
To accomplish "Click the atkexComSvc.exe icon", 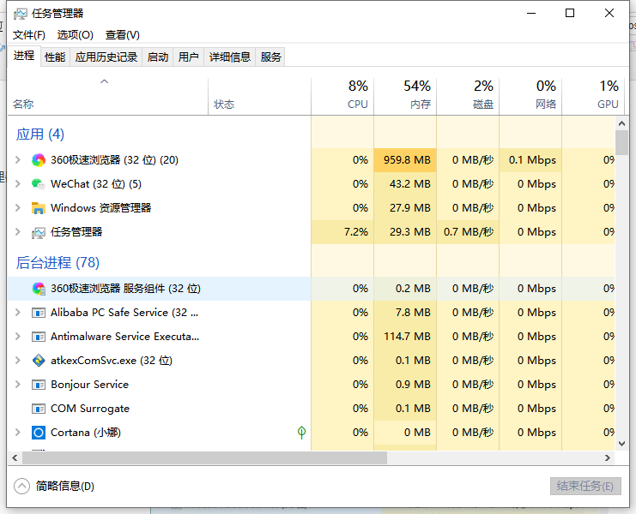I will (x=39, y=361).
